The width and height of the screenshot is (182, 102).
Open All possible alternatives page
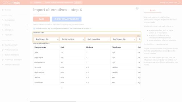coord(13,60)
